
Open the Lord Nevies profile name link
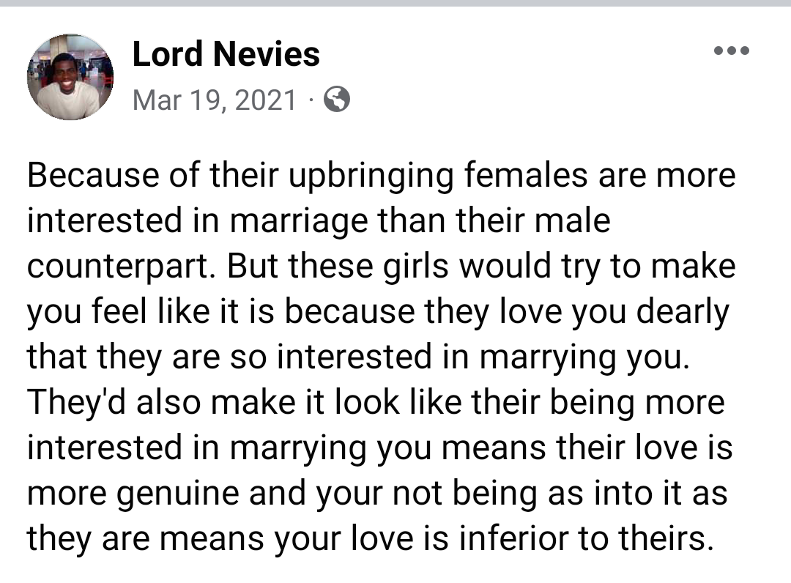(226, 54)
